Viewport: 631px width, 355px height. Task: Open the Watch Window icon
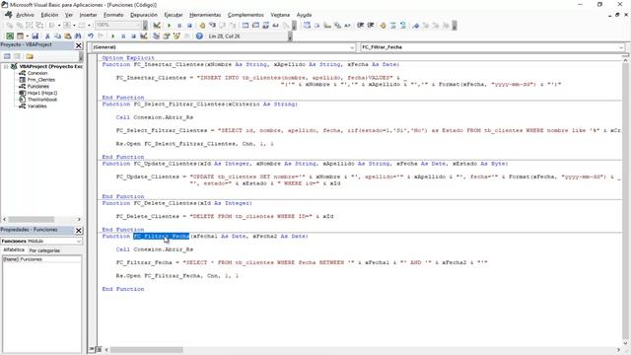point(265,26)
